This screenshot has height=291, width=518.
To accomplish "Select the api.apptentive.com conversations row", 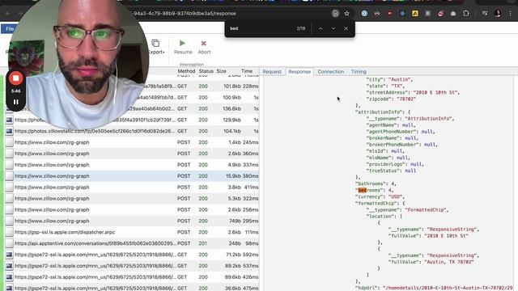I will [131, 243].
